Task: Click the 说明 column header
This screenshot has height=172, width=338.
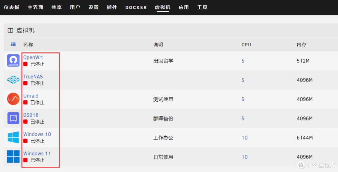Action: point(158,44)
